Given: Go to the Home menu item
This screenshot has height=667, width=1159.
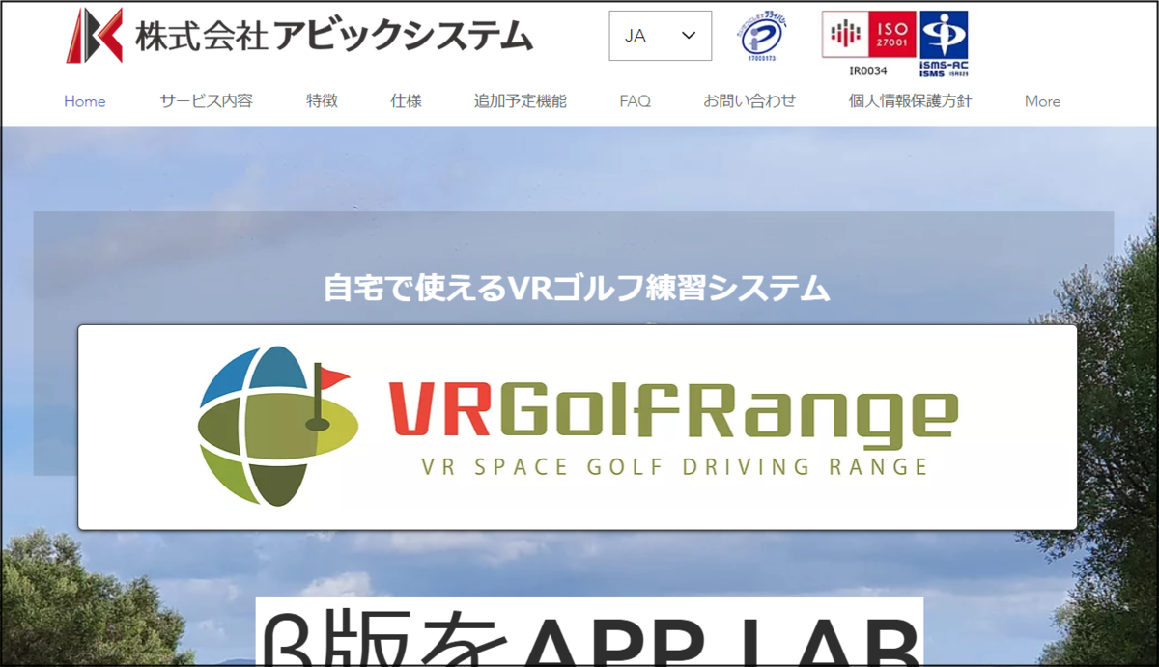Looking at the screenshot, I should tap(85, 101).
